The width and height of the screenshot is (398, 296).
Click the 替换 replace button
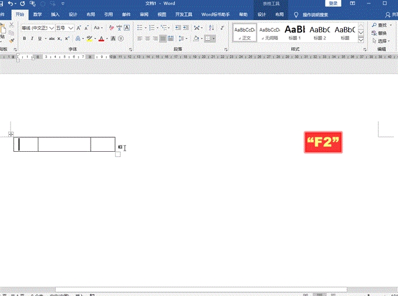[x=381, y=33]
